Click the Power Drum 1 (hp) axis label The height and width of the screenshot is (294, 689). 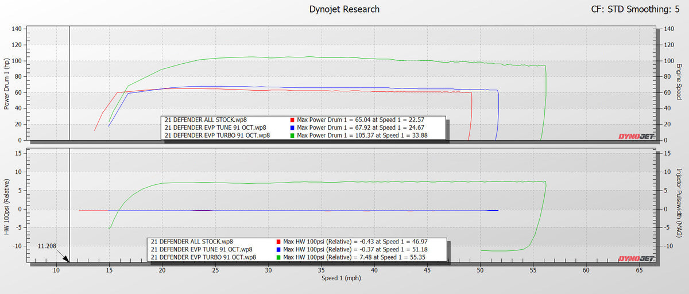pos(7,83)
